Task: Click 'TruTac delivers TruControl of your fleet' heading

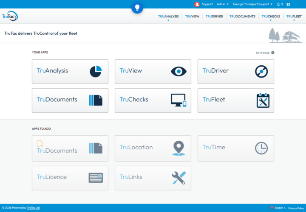Action: pyautogui.click(x=41, y=33)
